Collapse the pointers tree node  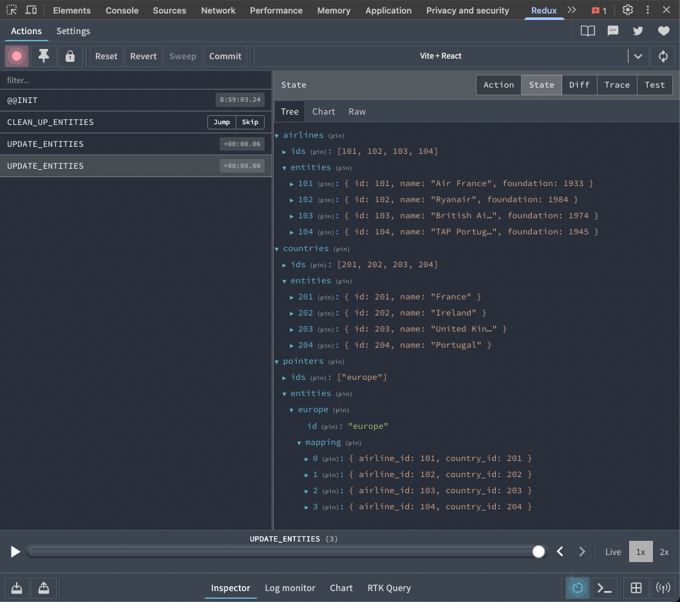point(277,362)
